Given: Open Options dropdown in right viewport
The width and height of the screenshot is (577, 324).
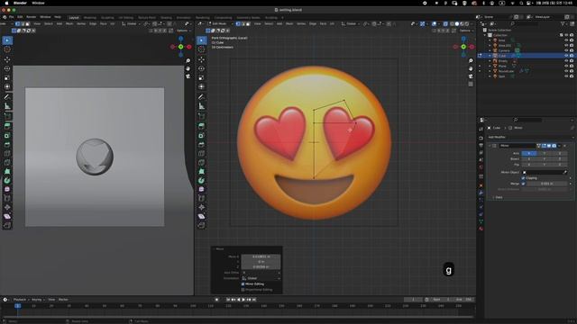Looking at the screenshot, I should point(467,31).
